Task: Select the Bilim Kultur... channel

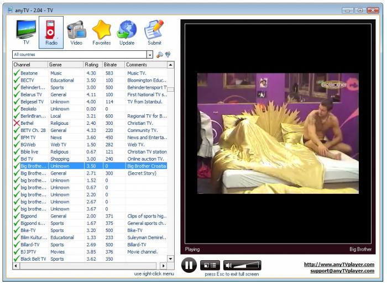Action: [x=34, y=237]
